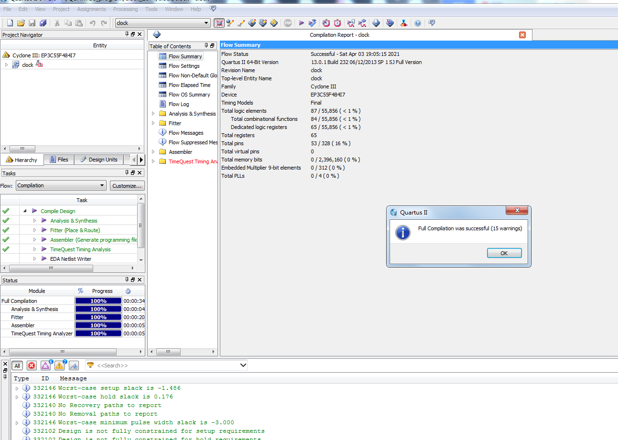The height and width of the screenshot is (440, 618).
Task: Click the New file icon
Action: pos(9,22)
